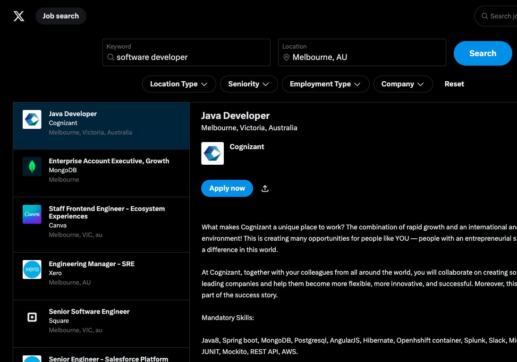517x362 pixels.
Task: Open Senior Software Engineer Square listing
Action: click(x=101, y=324)
